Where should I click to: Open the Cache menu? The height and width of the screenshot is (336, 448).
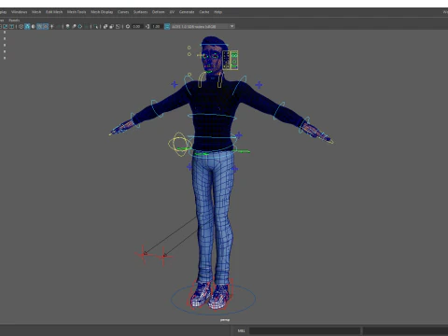coord(204,12)
